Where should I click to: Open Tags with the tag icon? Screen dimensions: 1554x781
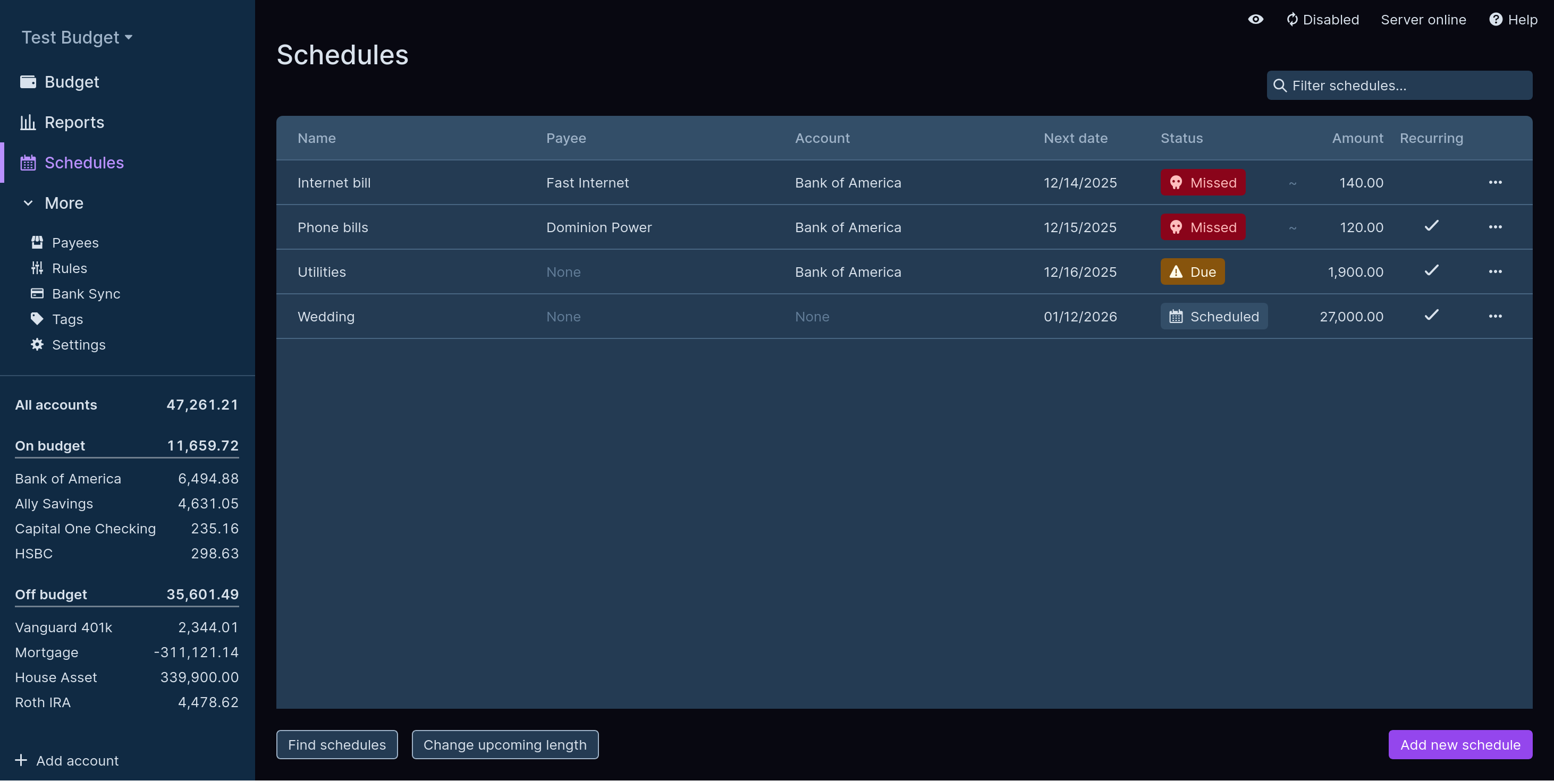[x=37, y=319]
